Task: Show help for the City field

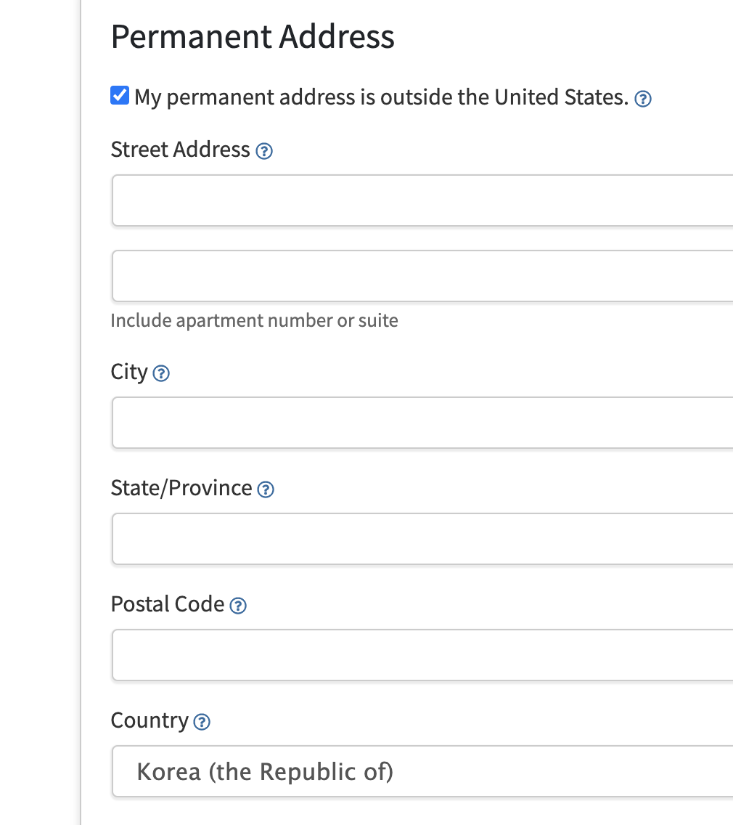Action: tap(162, 373)
